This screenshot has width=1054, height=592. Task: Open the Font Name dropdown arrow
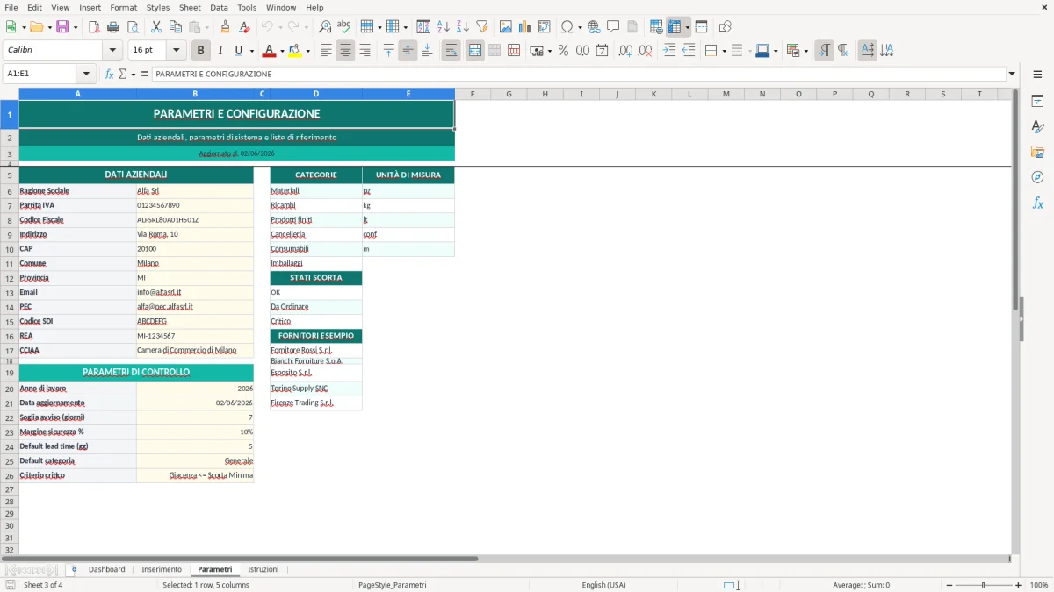pos(112,51)
